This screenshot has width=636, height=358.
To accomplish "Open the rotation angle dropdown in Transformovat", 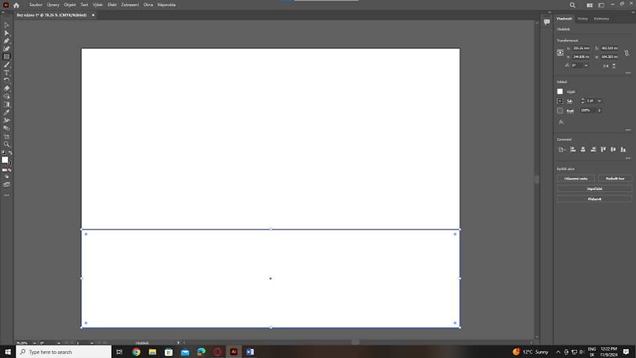I will click(586, 65).
